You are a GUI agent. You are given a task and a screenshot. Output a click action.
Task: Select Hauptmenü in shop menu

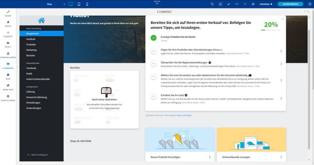tap(41, 34)
